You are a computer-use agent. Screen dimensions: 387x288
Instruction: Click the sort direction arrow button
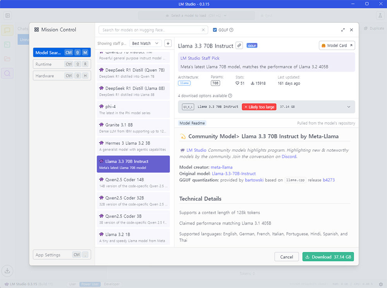tap(168, 43)
